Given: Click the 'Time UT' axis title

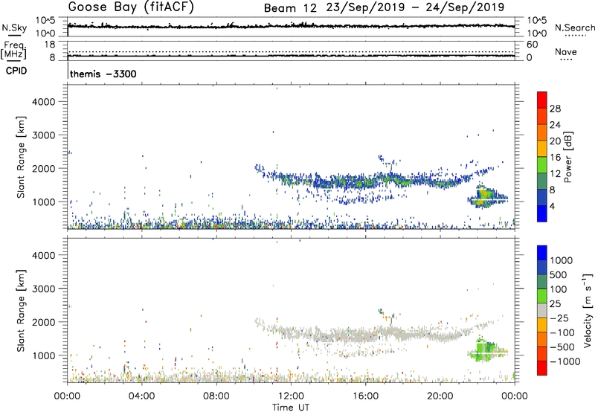Looking at the screenshot, I should 291,408.
